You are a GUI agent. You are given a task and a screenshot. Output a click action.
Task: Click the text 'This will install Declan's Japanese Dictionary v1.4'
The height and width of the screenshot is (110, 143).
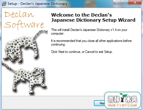pyautogui.click(x=84, y=30)
